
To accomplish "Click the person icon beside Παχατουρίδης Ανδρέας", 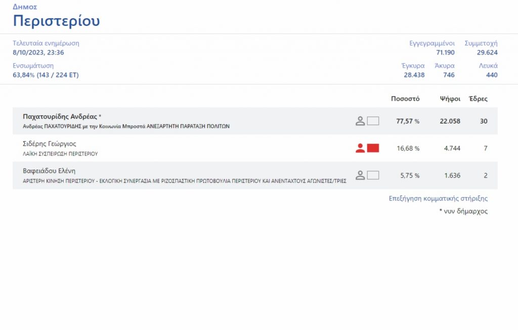I will click(x=360, y=121).
